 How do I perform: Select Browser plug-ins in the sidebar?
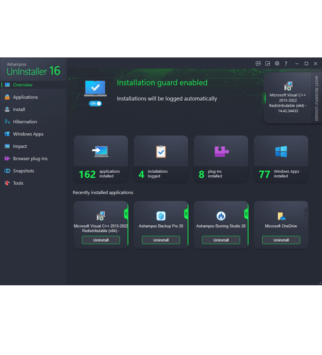coord(30,158)
